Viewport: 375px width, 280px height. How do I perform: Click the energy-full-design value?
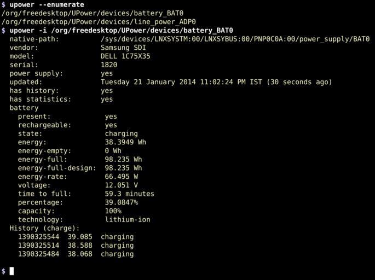click(123, 168)
